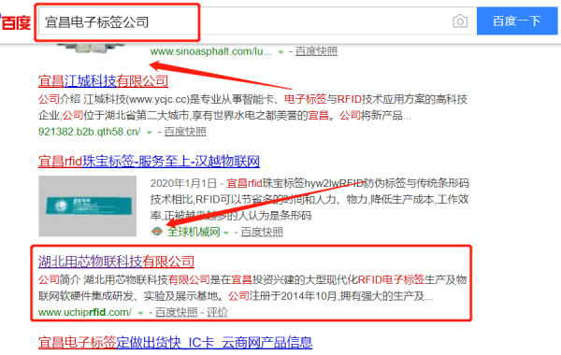Open camera image search icon
The width and height of the screenshot is (561, 355).
pos(460,21)
